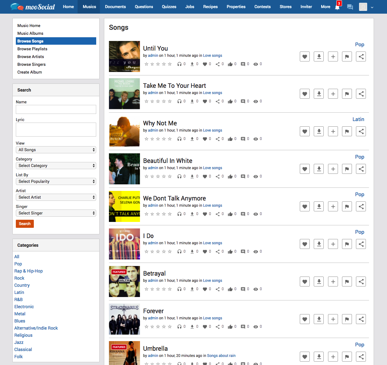The height and width of the screenshot is (365, 387).
Task: Open the Contests section
Action: click(x=263, y=7)
